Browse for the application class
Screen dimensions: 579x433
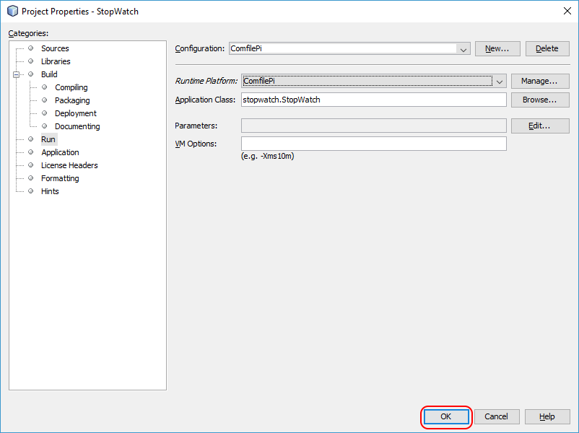[539, 100]
